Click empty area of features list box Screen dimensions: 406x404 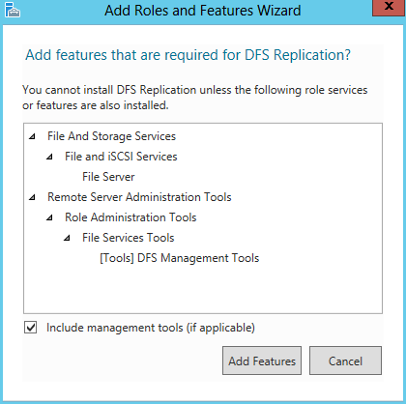click(203, 288)
